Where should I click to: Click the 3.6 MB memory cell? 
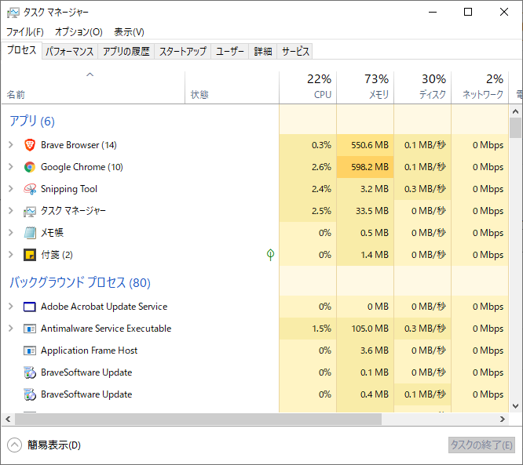365,351
